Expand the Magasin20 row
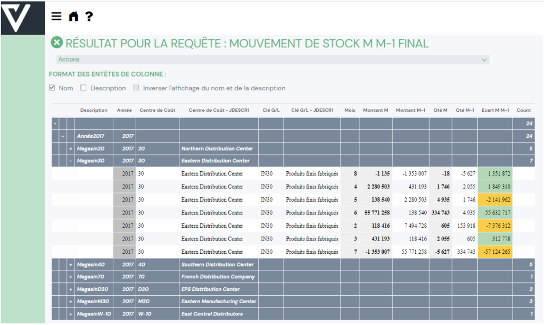 pos(71,148)
